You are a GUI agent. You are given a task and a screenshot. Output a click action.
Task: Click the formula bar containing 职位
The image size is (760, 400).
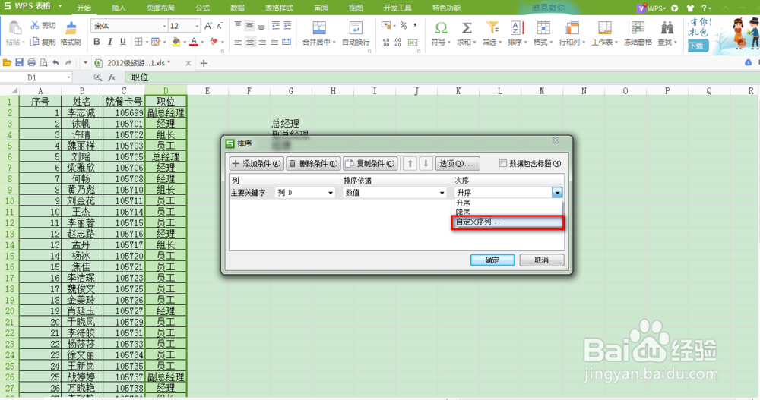[441, 77]
